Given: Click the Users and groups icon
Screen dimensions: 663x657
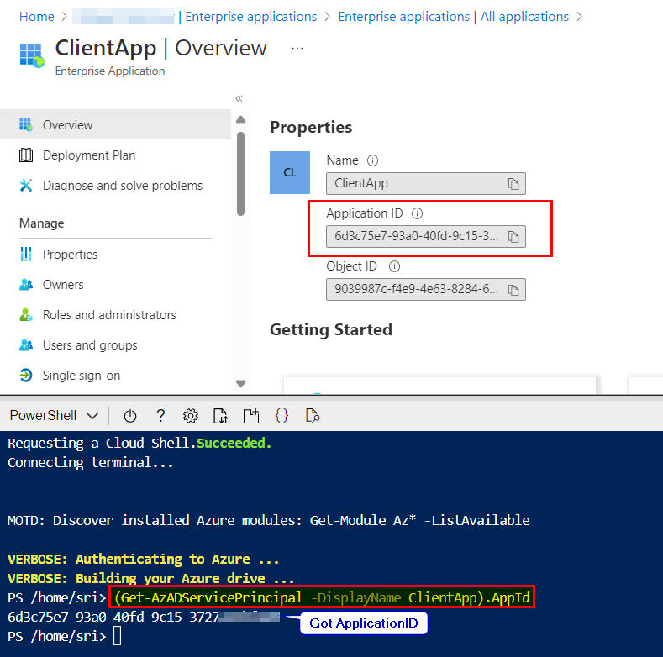Looking at the screenshot, I should pyautogui.click(x=26, y=345).
